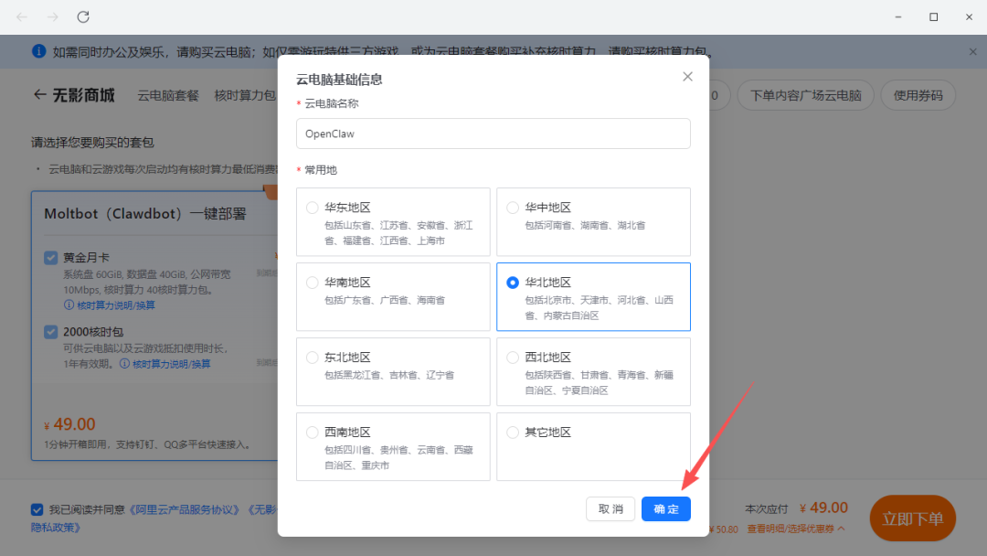The width and height of the screenshot is (987, 556).
Task: Select 西南地区 radio option
Action: click(313, 433)
